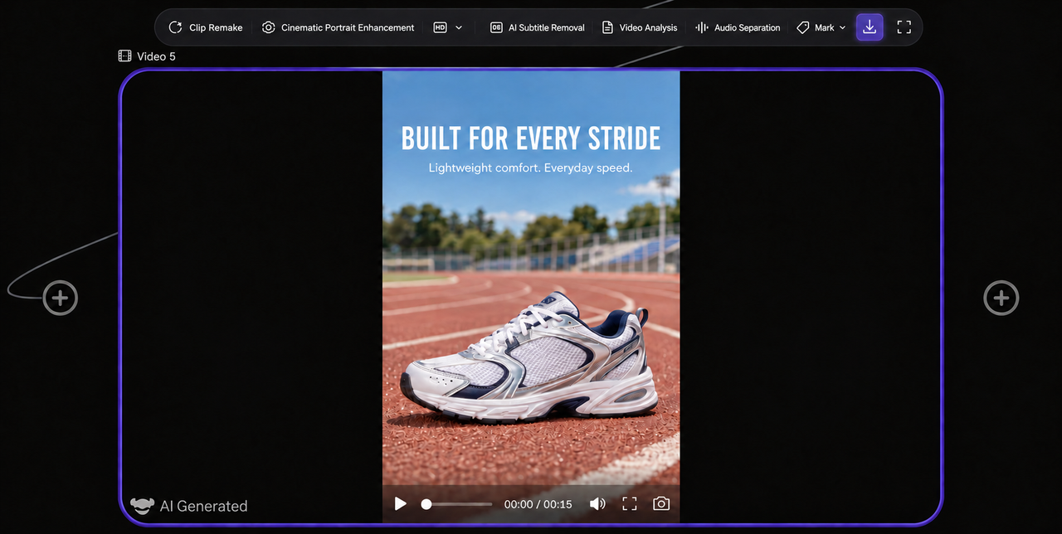Image resolution: width=1062 pixels, height=534 pixels.
Task: Download the video with the purple button
Action: 870,27
